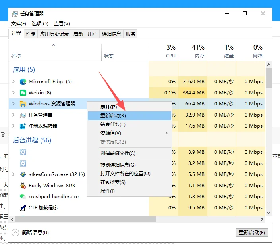Switch to the 服务 tab
Screen dimensions: 280x247
click(x=130, y=34)
